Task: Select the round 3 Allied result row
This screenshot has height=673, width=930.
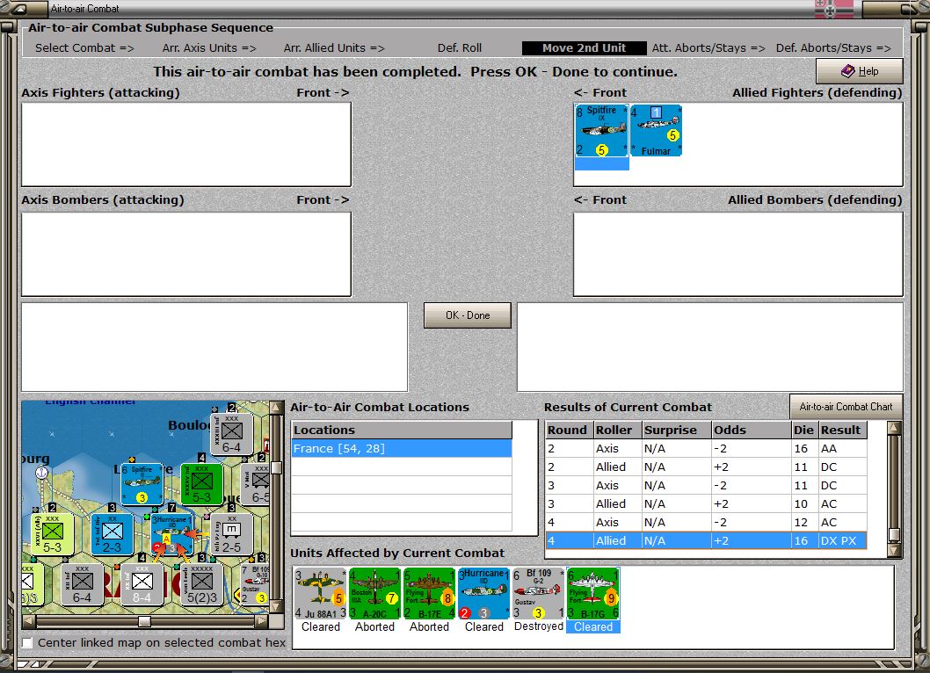Action: pyautogui.click(x=706, y=504)
